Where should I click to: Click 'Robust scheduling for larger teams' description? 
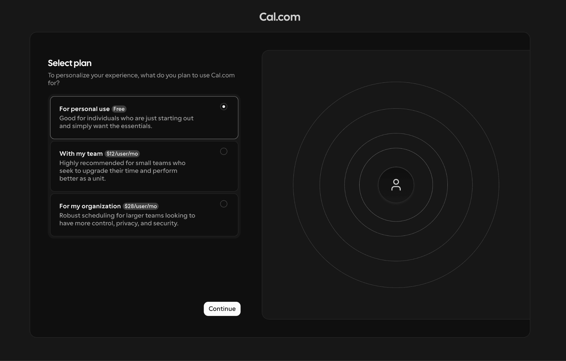pyautogui.click(x=127, y=219)
